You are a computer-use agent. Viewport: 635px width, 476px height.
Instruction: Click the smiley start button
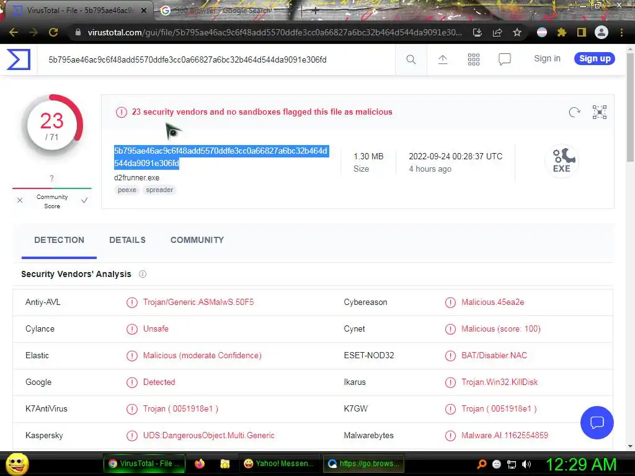tap(17, 464)
